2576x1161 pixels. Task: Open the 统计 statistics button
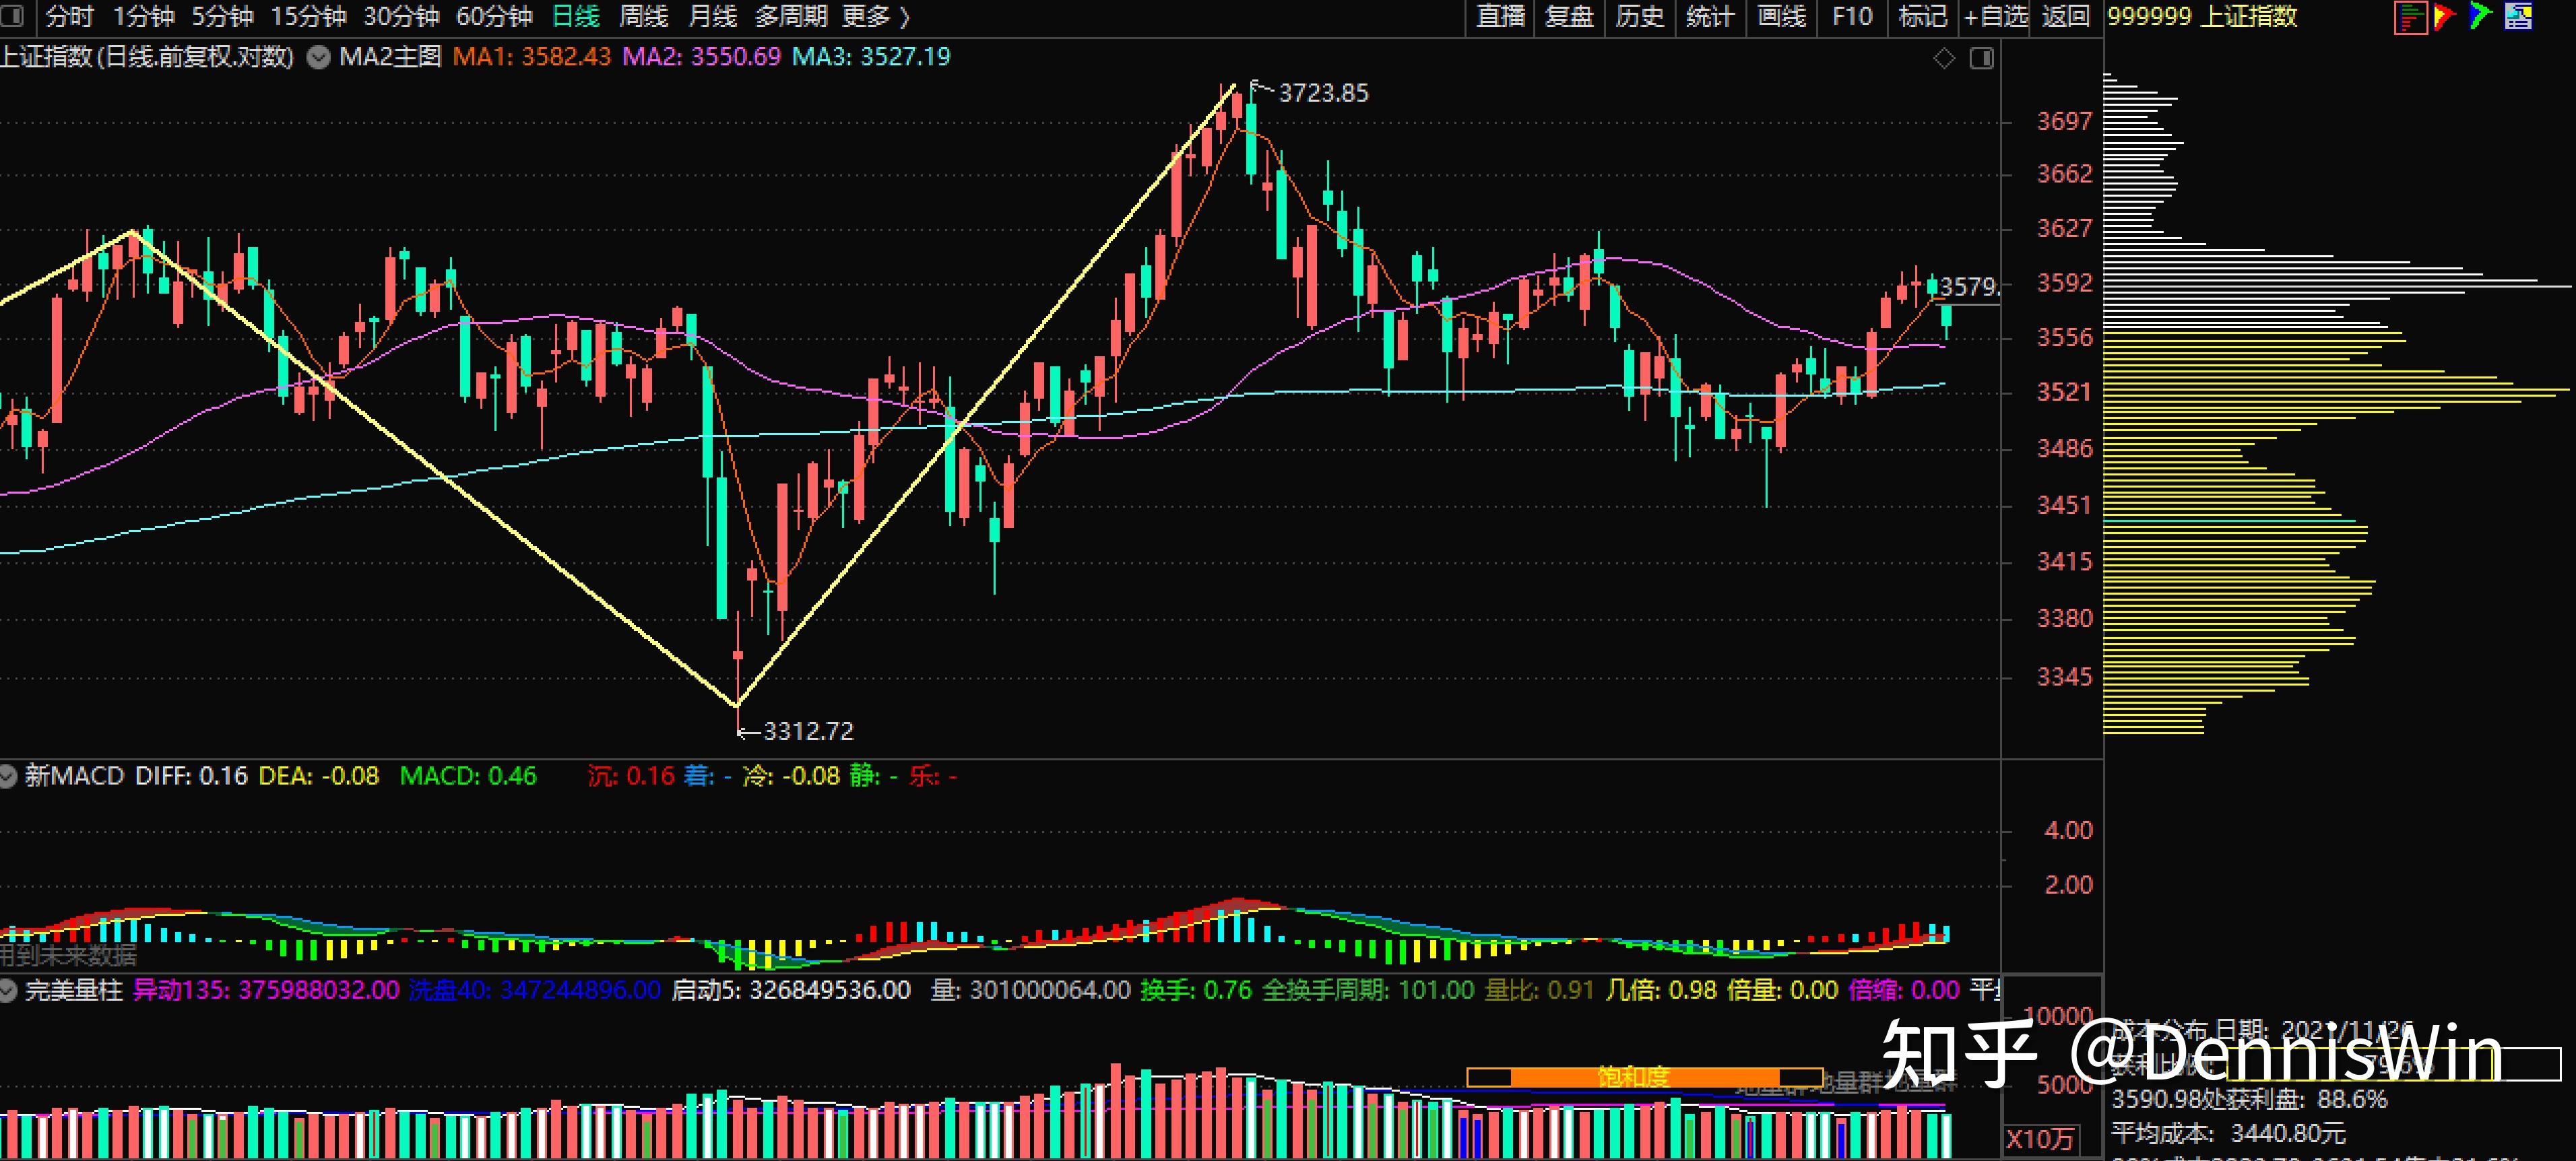pos(1710,16)
